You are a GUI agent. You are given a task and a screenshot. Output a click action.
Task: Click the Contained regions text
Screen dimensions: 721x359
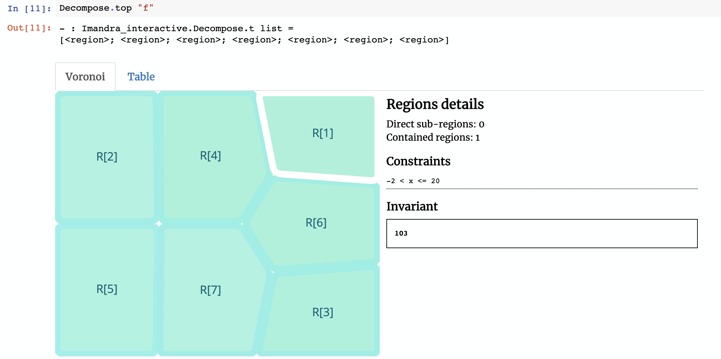point(433,137)
